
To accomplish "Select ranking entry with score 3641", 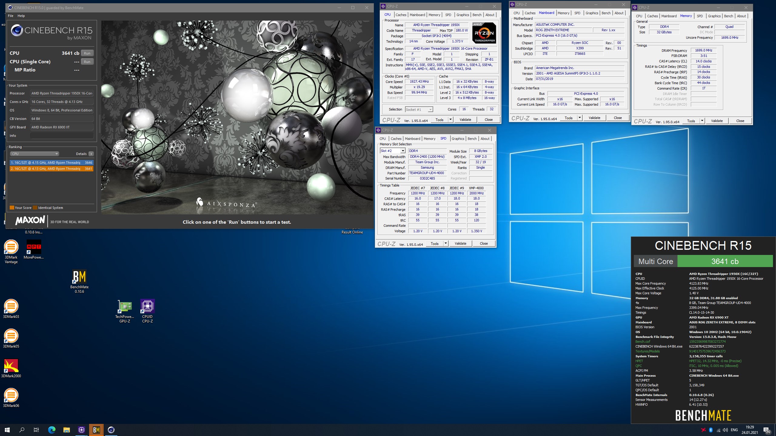I will 52,169.
